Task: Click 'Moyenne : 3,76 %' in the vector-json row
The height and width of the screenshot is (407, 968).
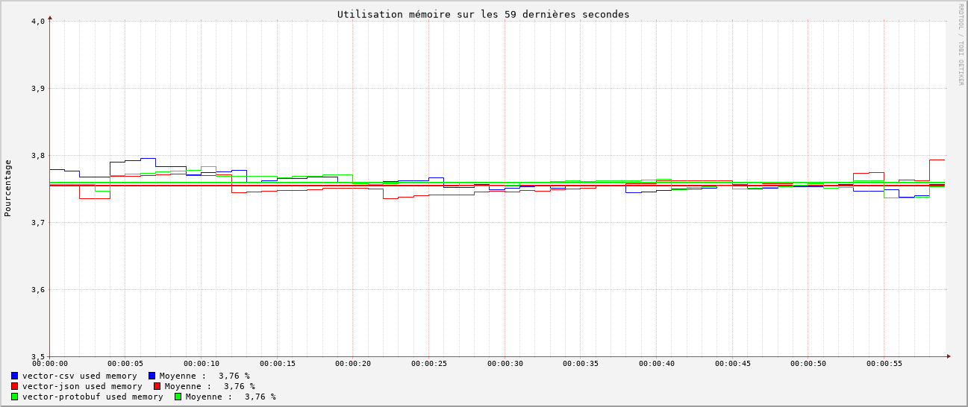Action: [x=210, y=386]
